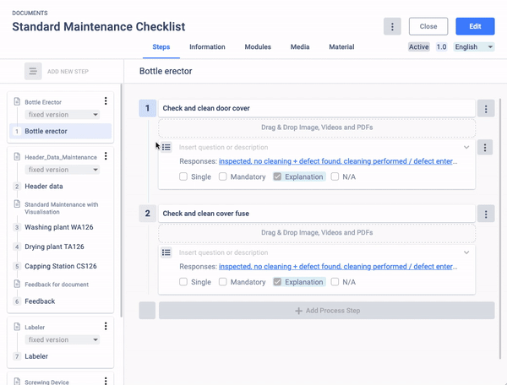Select Feedback step in sidebar

[x=40, y=301]
